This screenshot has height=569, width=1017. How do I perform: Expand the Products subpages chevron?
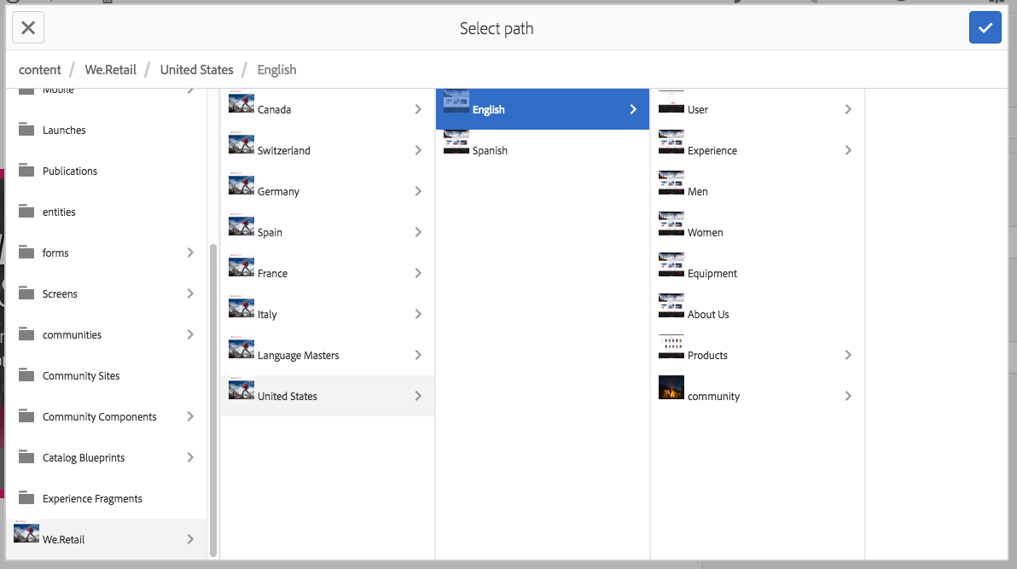click(848, 355)
